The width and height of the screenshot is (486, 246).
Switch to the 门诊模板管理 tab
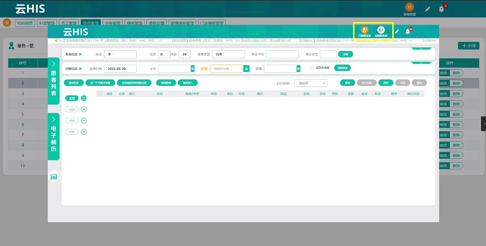click(x=212, y=23)
